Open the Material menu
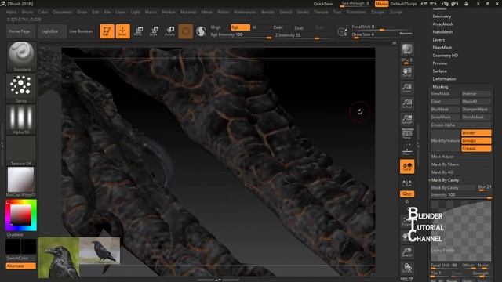Viewport: 502px width, 282px height. (188, 13)
